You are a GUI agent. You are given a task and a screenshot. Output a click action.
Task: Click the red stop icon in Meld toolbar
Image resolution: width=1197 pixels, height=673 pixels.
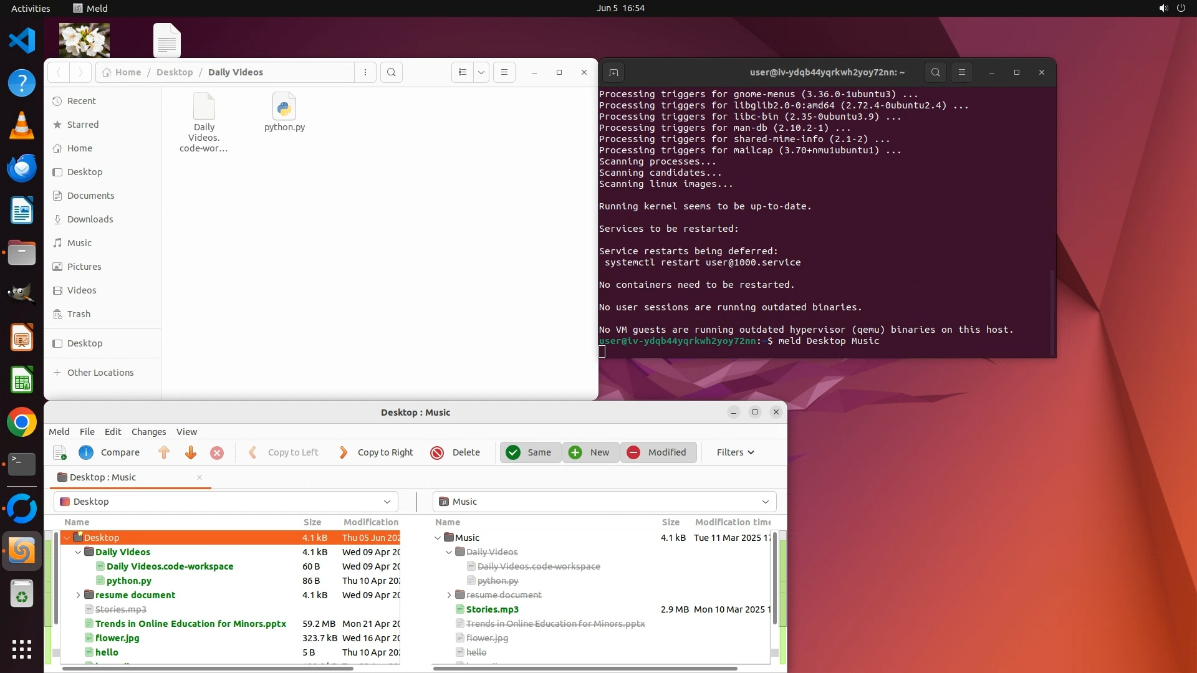(x=217, y=453)
